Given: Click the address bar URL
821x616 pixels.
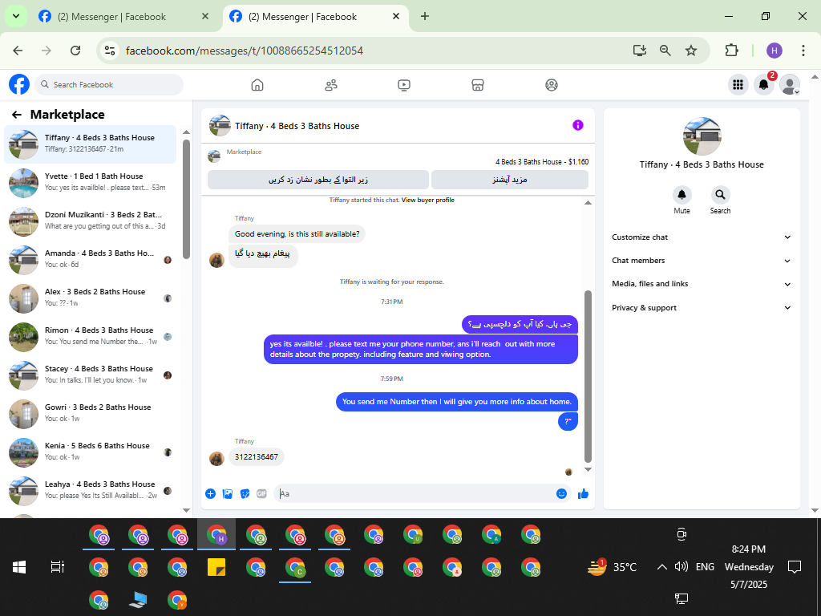Looking at the screenshot, I should click(x=245, y=51).
